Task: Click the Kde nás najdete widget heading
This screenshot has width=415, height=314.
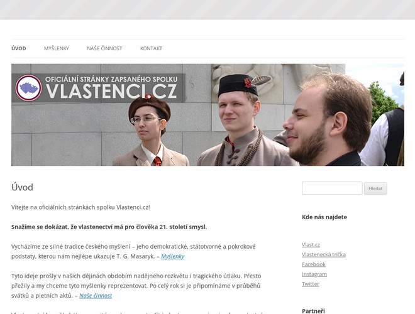Action: (x=324, y=217)
